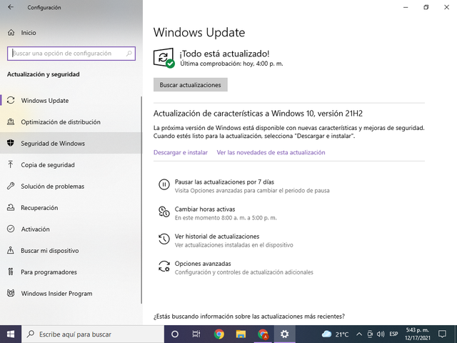Click the clock icon for Cambiar horas activas

[x=164, y=212]
